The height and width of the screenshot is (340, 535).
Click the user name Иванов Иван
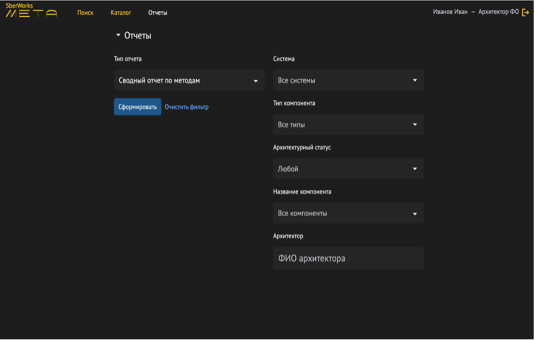point(450,12)
